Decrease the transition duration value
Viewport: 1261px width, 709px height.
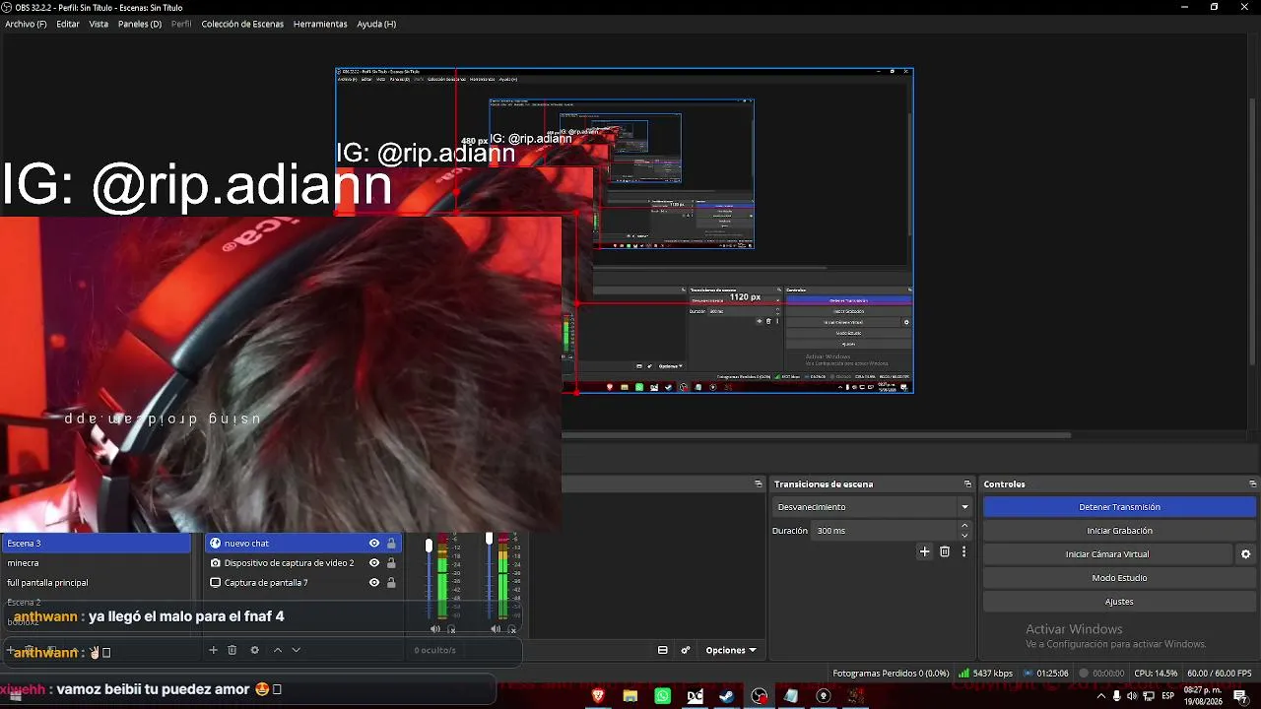click(964, 536)
